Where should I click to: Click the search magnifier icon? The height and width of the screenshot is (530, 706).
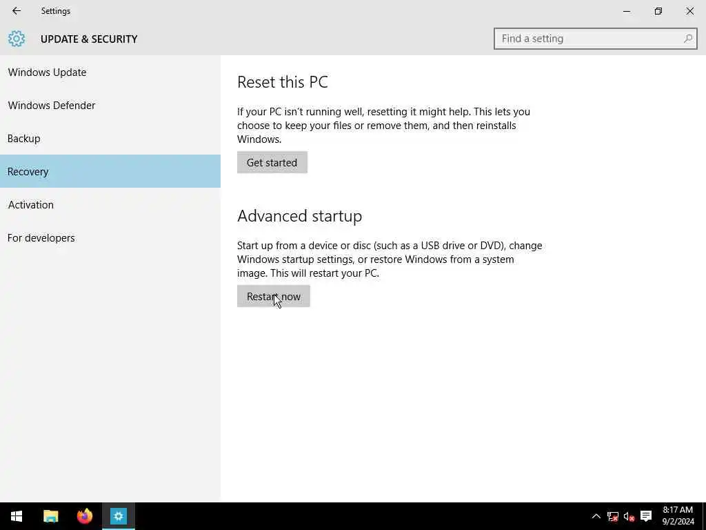point(687,39)
